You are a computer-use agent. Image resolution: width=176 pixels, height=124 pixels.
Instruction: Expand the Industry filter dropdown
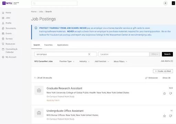84,61
